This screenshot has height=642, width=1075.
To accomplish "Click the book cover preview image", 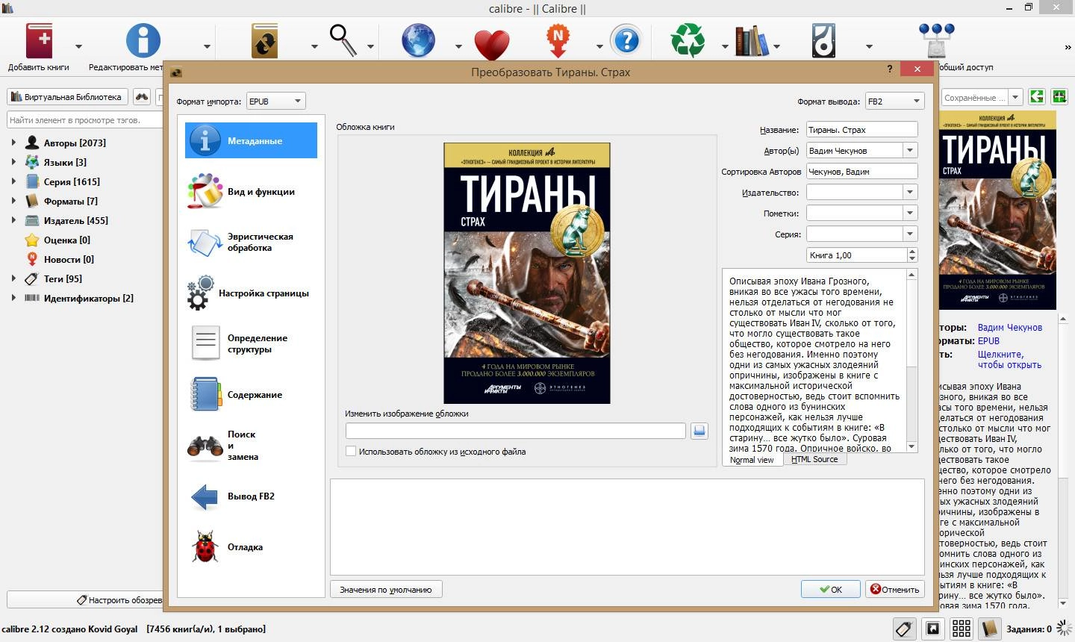I will 527,273.
